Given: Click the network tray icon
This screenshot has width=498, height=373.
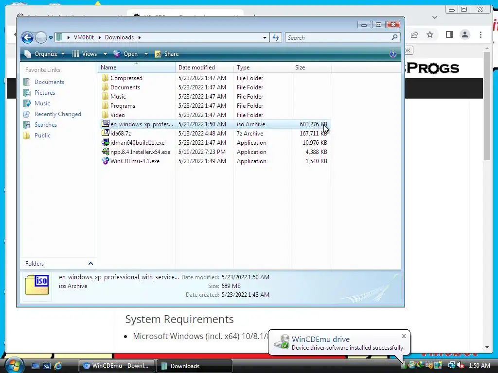Looking at the screenshot, I should click(x=451, y=366).
